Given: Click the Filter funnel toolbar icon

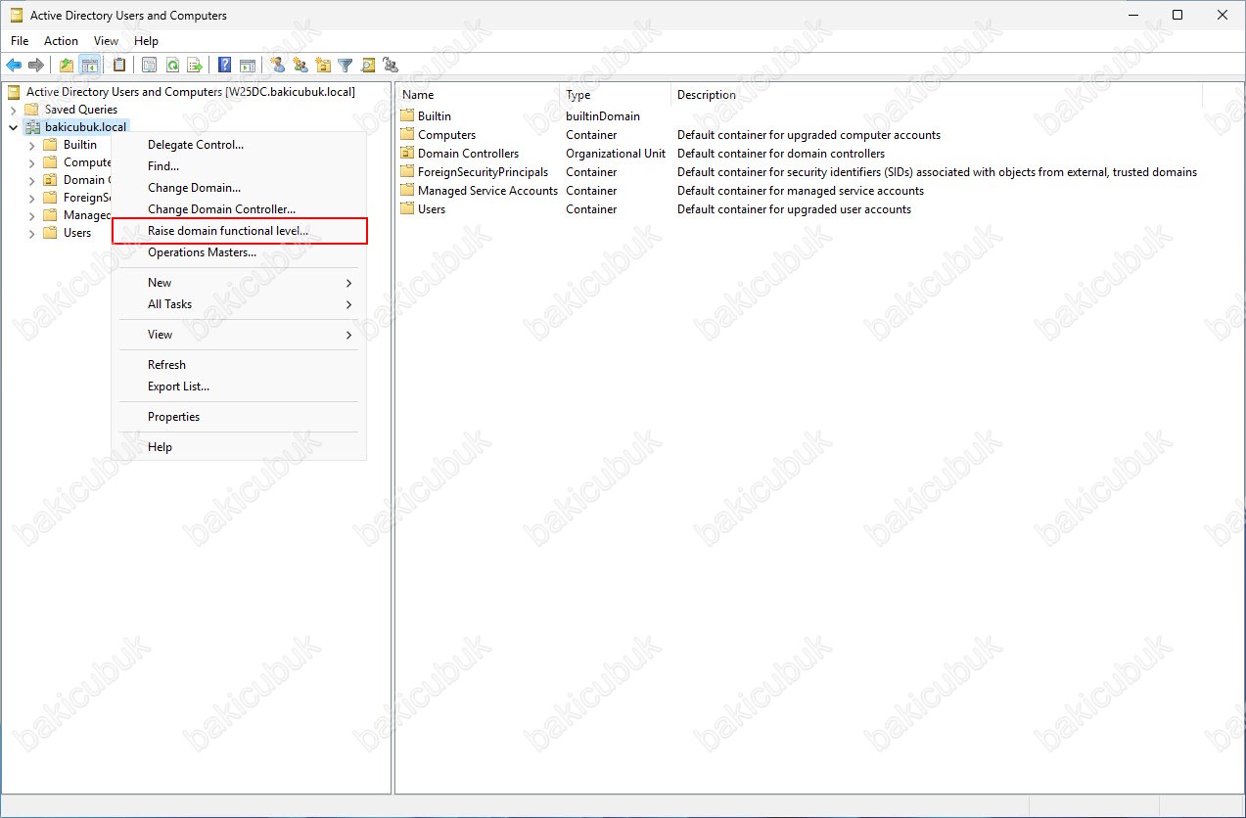Looking at the screenshot, I should pos(346,66).
